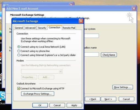Click the modem Add button
This screenshot has height=110, width=140.
tap(46, 77)
